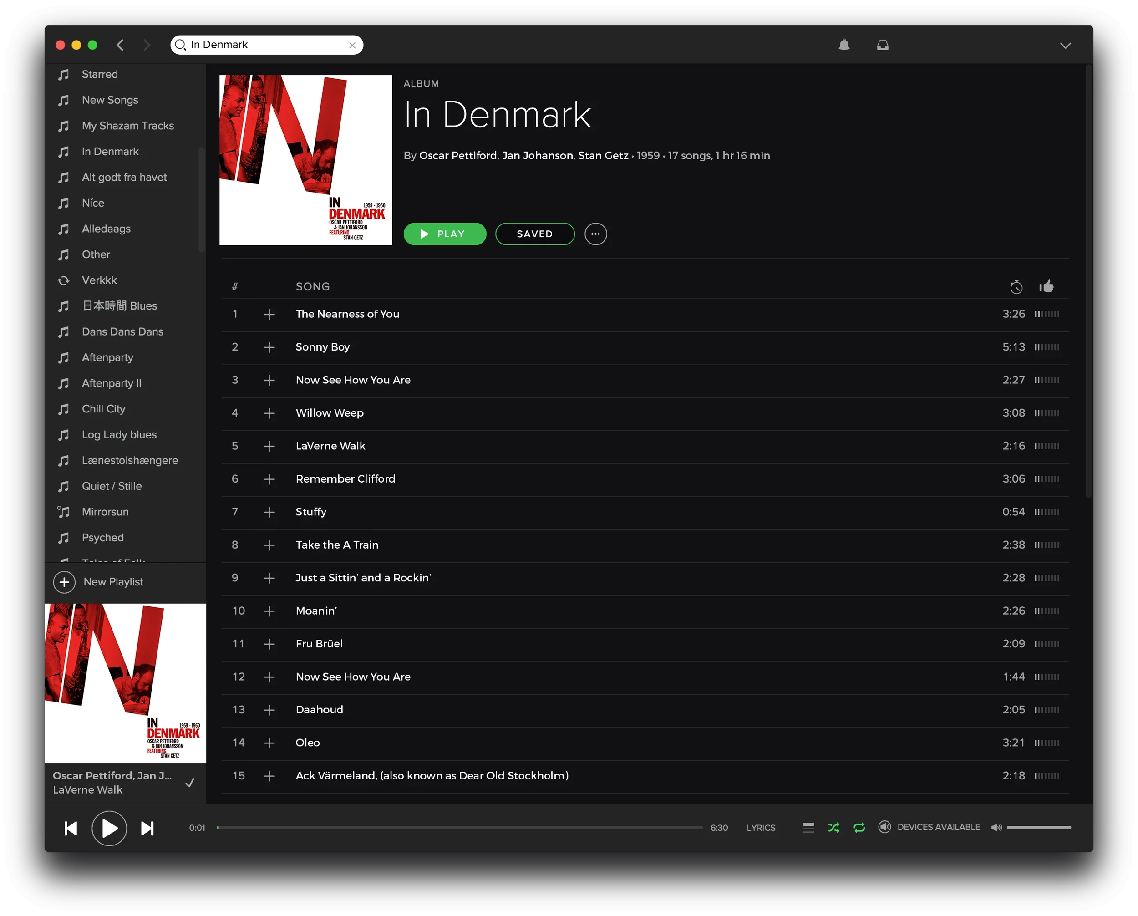This screenshot has height=916, width=1138.
Task: Add Sonny Boy with its plus icon
Action: tap(269, 347)
